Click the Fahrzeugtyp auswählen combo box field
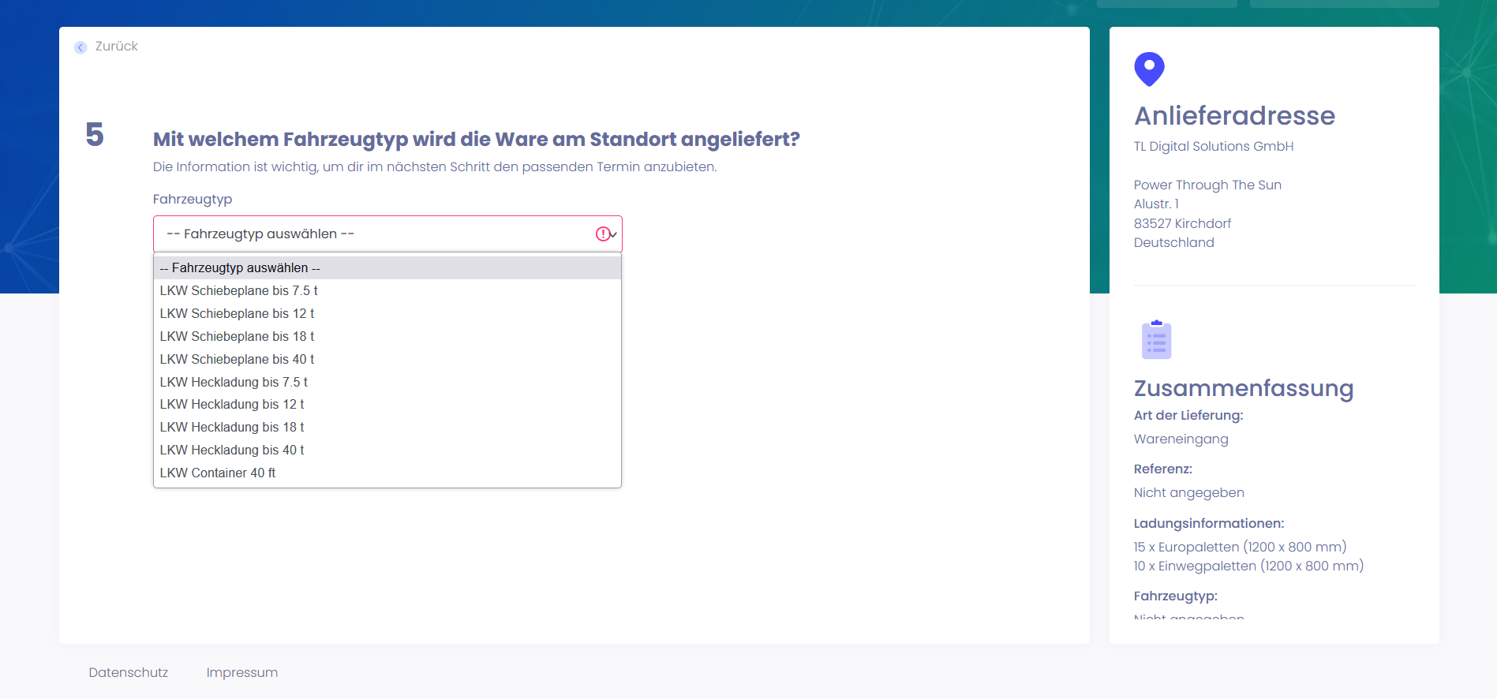This screenshot has width=1497, height=699. tap(371, 234)
